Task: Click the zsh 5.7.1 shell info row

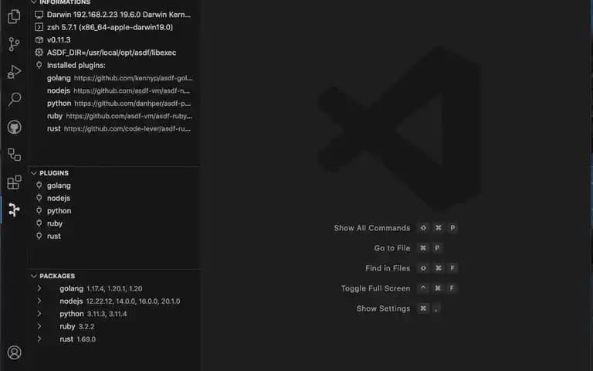Action: (114, 27)
